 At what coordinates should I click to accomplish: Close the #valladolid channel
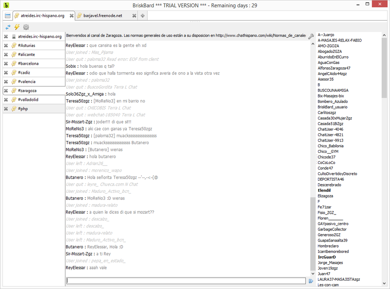pyautogui.click(x=6, y=100)
